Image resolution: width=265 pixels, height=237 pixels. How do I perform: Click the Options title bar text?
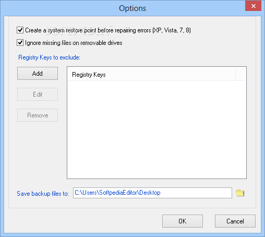(132, 8)
